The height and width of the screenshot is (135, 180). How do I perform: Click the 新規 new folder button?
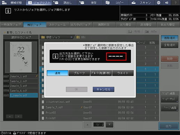click(135, 31)
